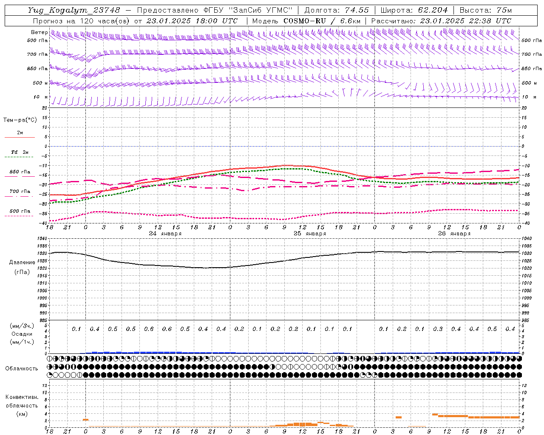
Task: Click the 700 гПа temperature legend label
Action: click(20, 191)
